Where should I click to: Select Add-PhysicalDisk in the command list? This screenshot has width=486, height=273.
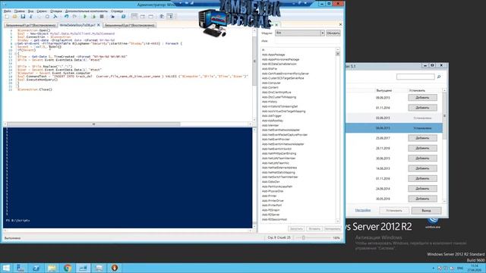click(x=273, y=191)
